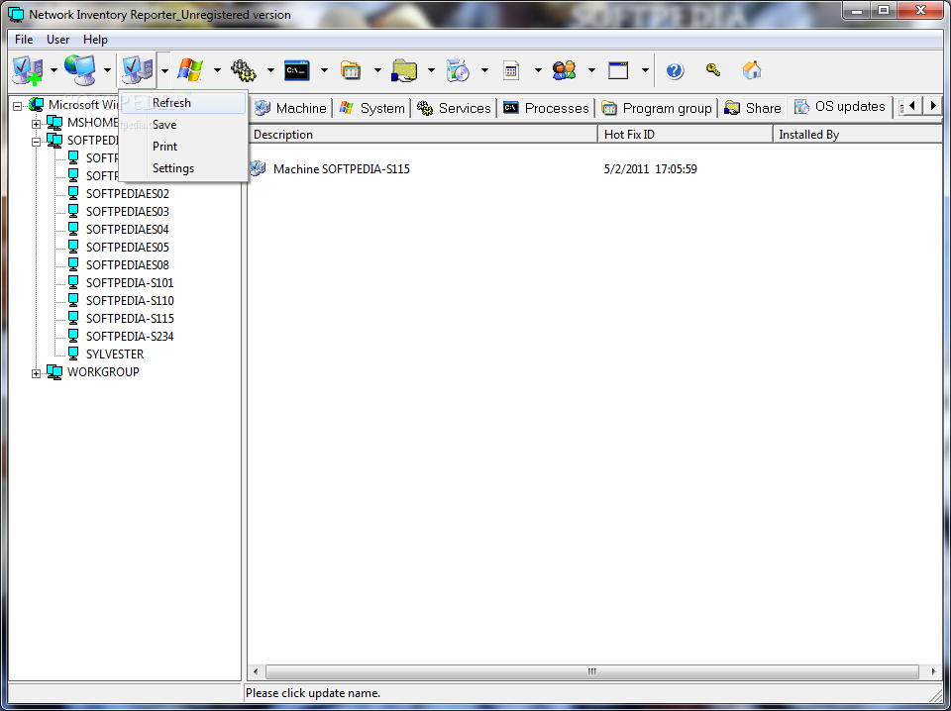Viewport: 951px width, 711px height.
Task: Open the Help menu
Action: click(95, 40)
